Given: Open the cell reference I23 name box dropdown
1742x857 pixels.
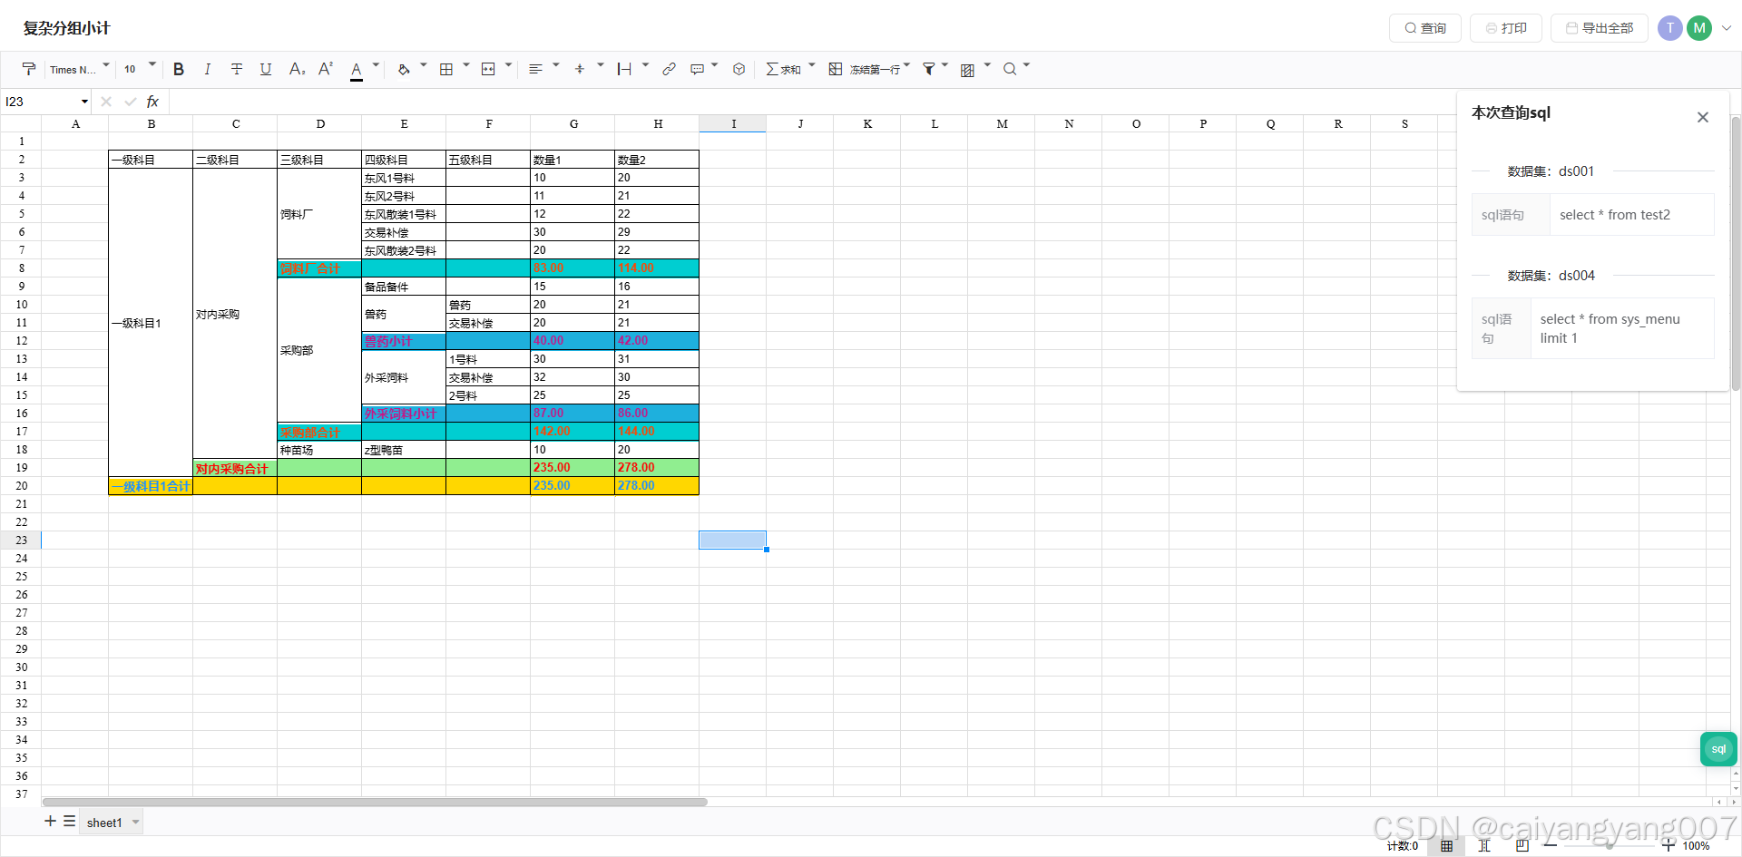Looking at the screenshot, I should [84, 102].
